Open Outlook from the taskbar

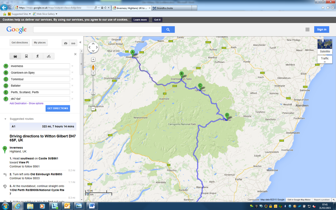tap(67, 206)
